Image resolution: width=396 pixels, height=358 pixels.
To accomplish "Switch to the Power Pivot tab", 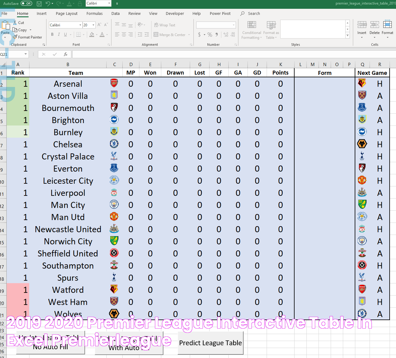I will coord(220,14).
